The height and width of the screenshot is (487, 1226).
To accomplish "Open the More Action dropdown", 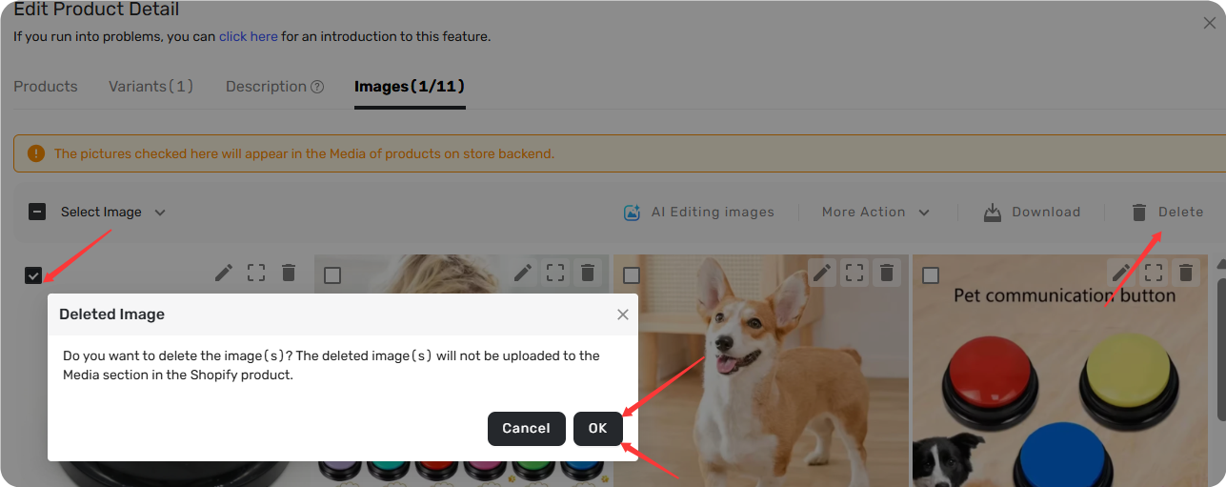I will point(875,213).
